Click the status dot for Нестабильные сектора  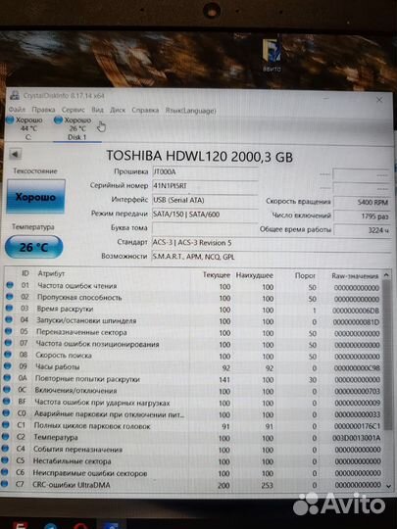(5, 460)
